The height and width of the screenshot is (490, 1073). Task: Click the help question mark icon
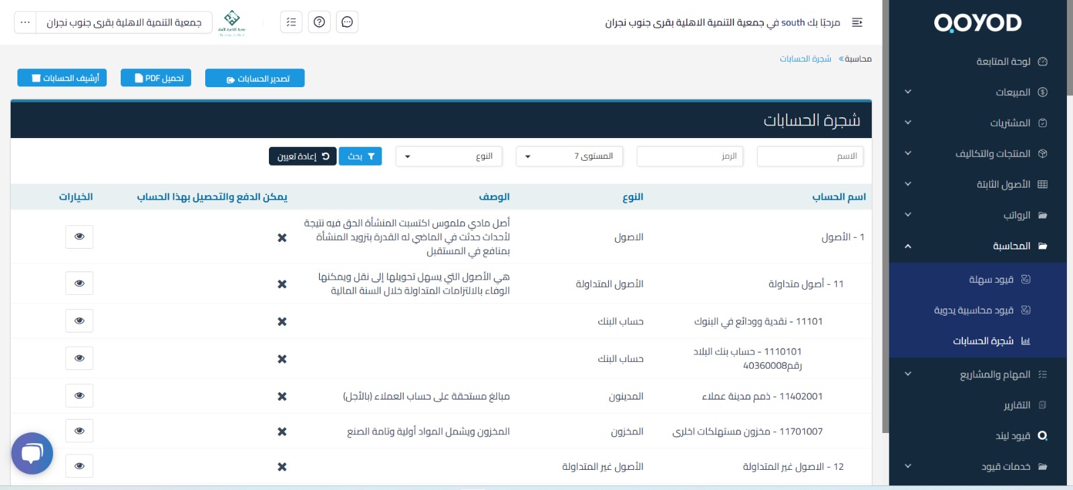(319, 22)
